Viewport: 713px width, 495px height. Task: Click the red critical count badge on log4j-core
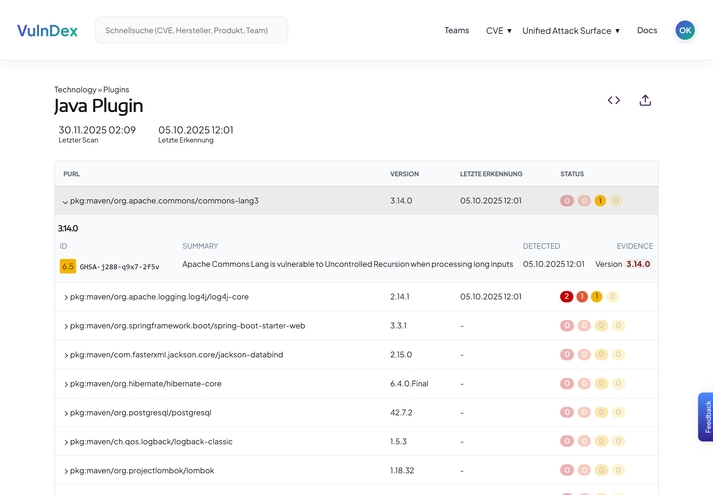tap(567, 296)
